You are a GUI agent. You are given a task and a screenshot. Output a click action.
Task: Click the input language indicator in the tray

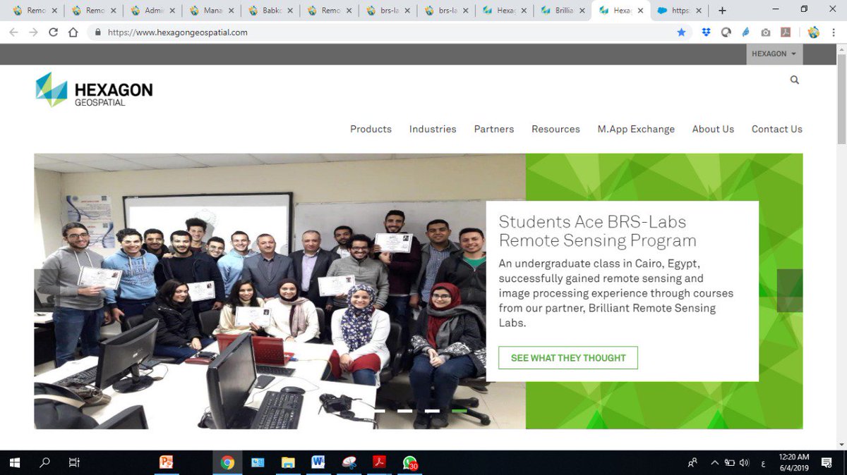pyautogui.click(x=763, y=464)
